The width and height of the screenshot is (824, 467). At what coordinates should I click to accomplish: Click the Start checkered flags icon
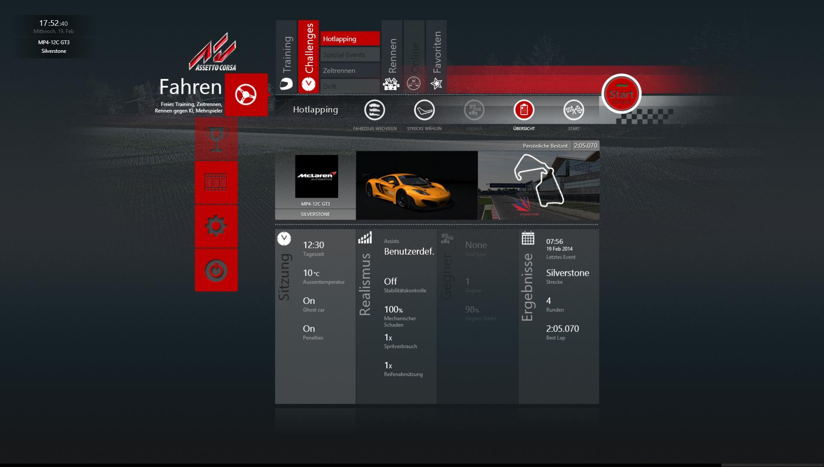[574, 110]
